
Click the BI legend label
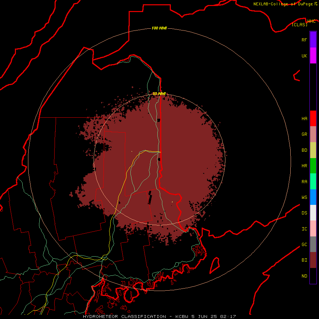304,260
